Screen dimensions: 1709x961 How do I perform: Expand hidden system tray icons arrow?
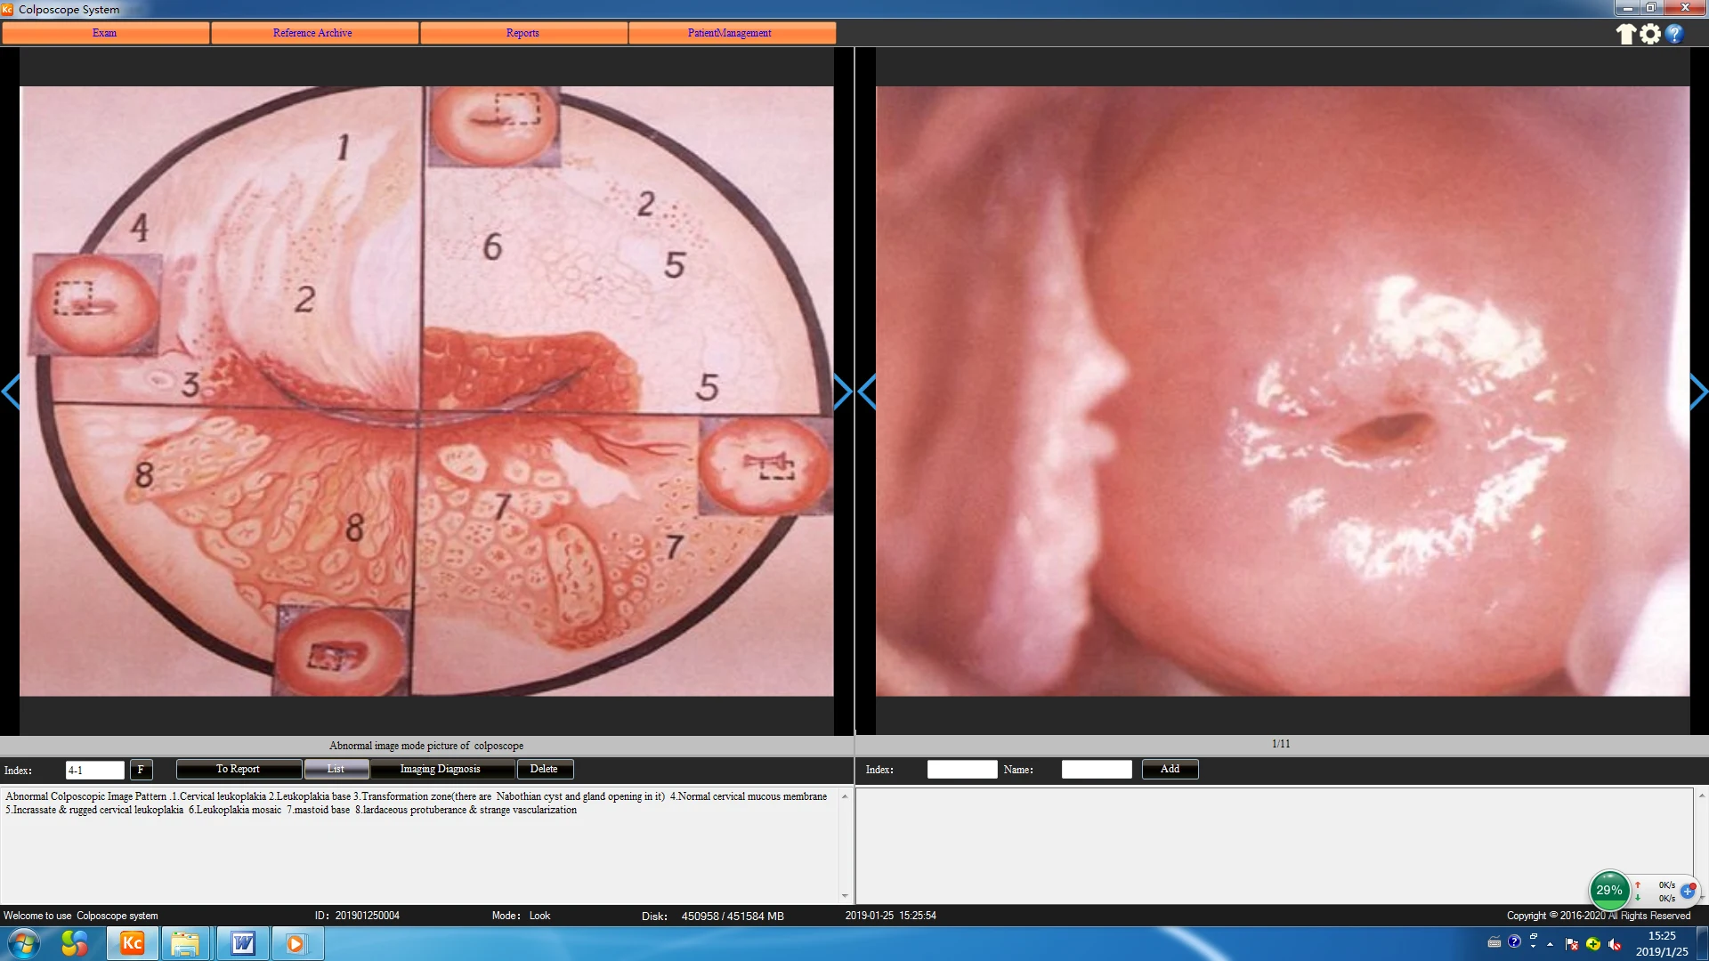pos(1551,944)
